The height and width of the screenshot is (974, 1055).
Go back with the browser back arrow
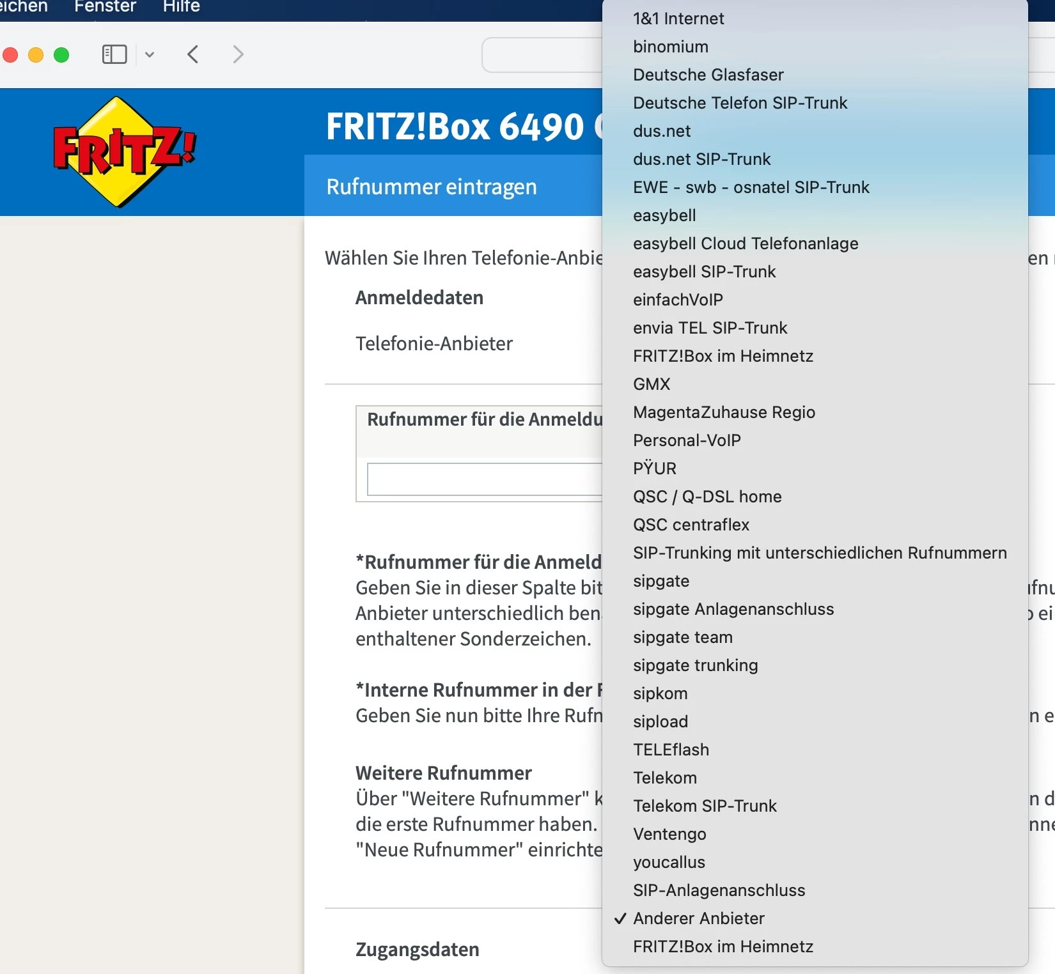pos(193,54)
